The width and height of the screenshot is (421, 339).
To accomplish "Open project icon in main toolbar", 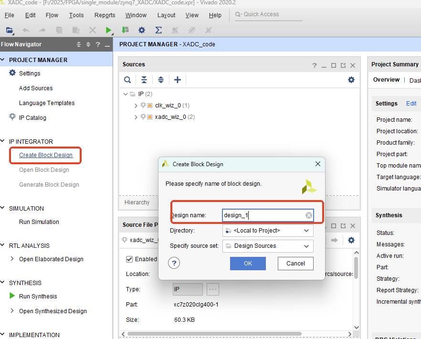I will point(10,30).
